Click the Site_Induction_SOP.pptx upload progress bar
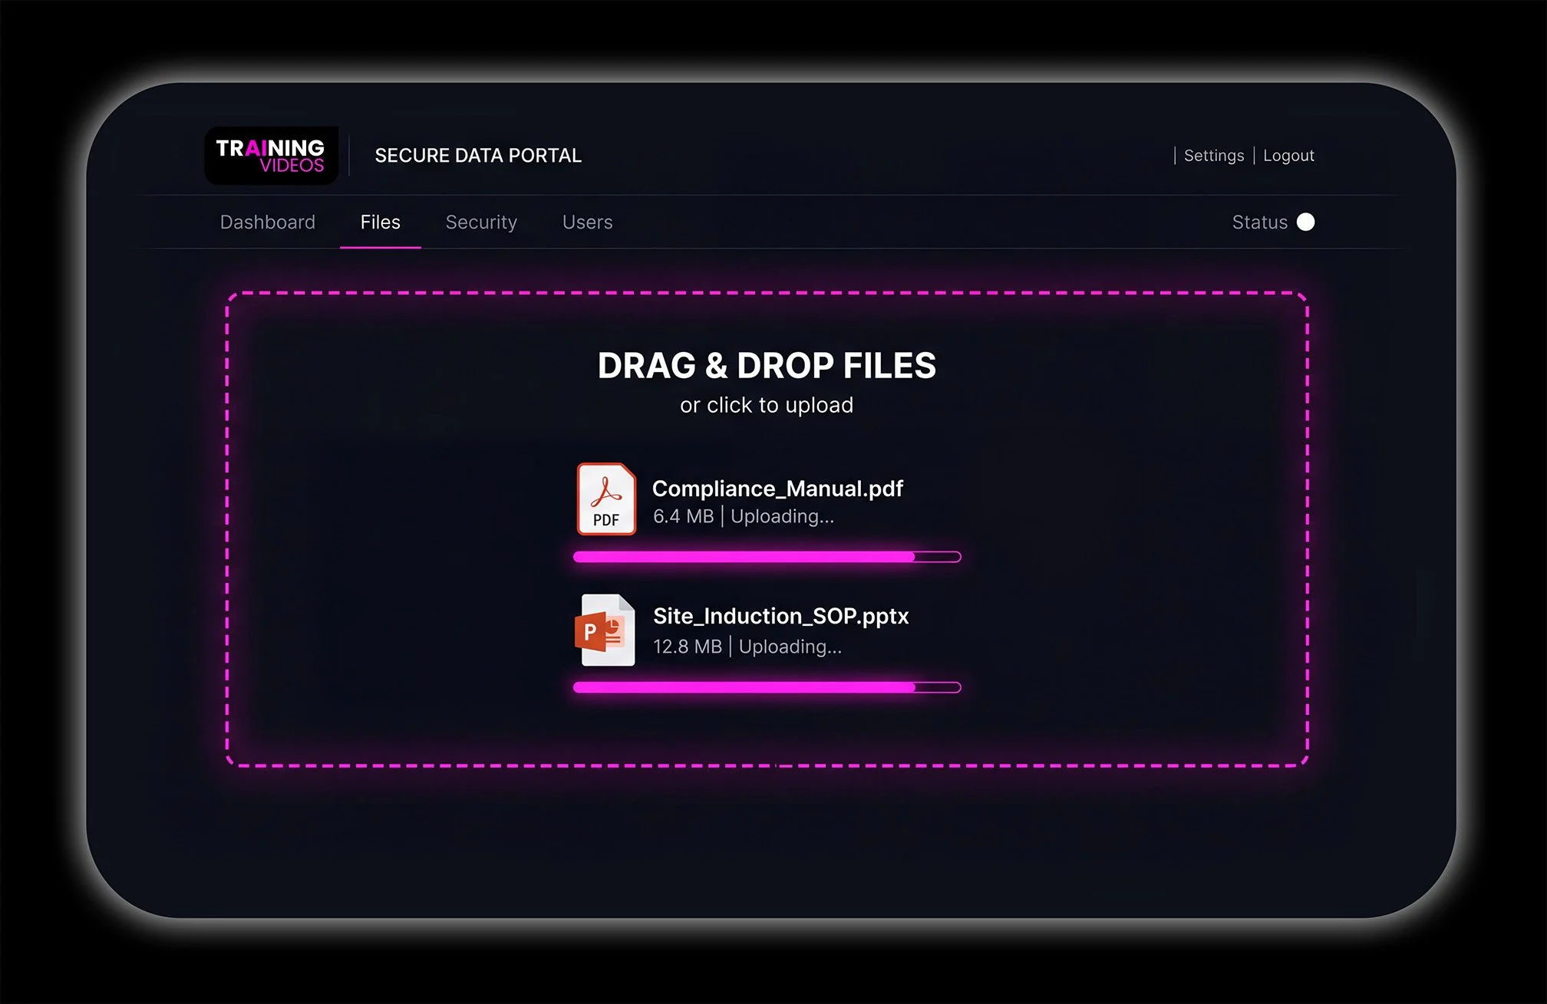Viewport: 1547px width, 1004px height. click(767, 687)
